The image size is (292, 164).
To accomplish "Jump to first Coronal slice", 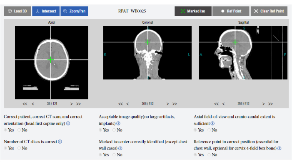I will tap(120, 104).
